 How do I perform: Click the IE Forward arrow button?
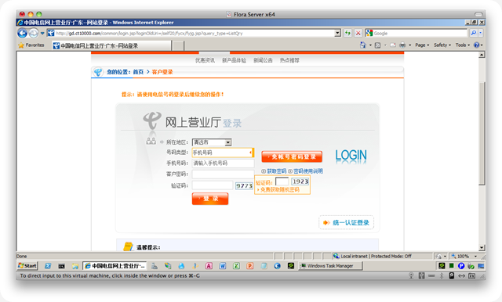[33, 33]
